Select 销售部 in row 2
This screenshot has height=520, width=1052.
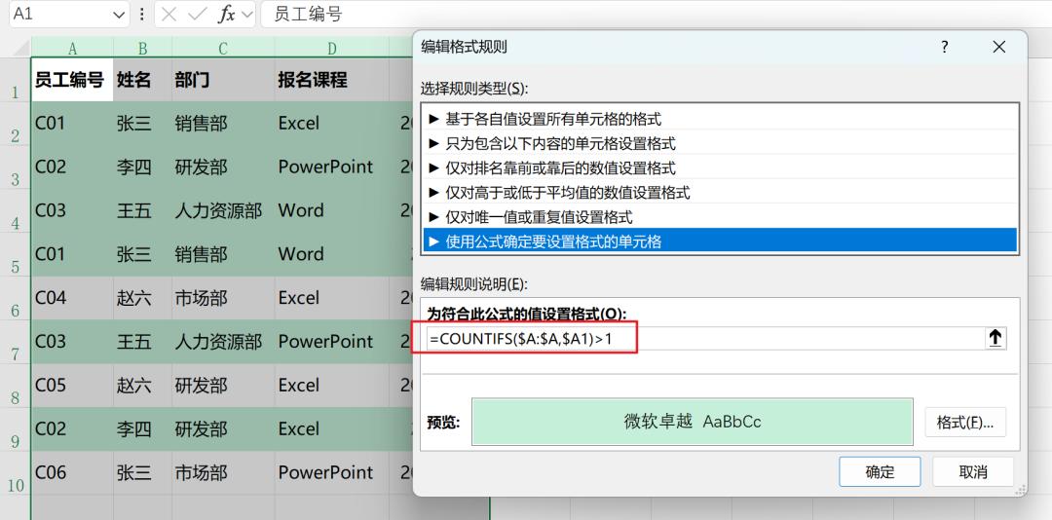point(223,124)
